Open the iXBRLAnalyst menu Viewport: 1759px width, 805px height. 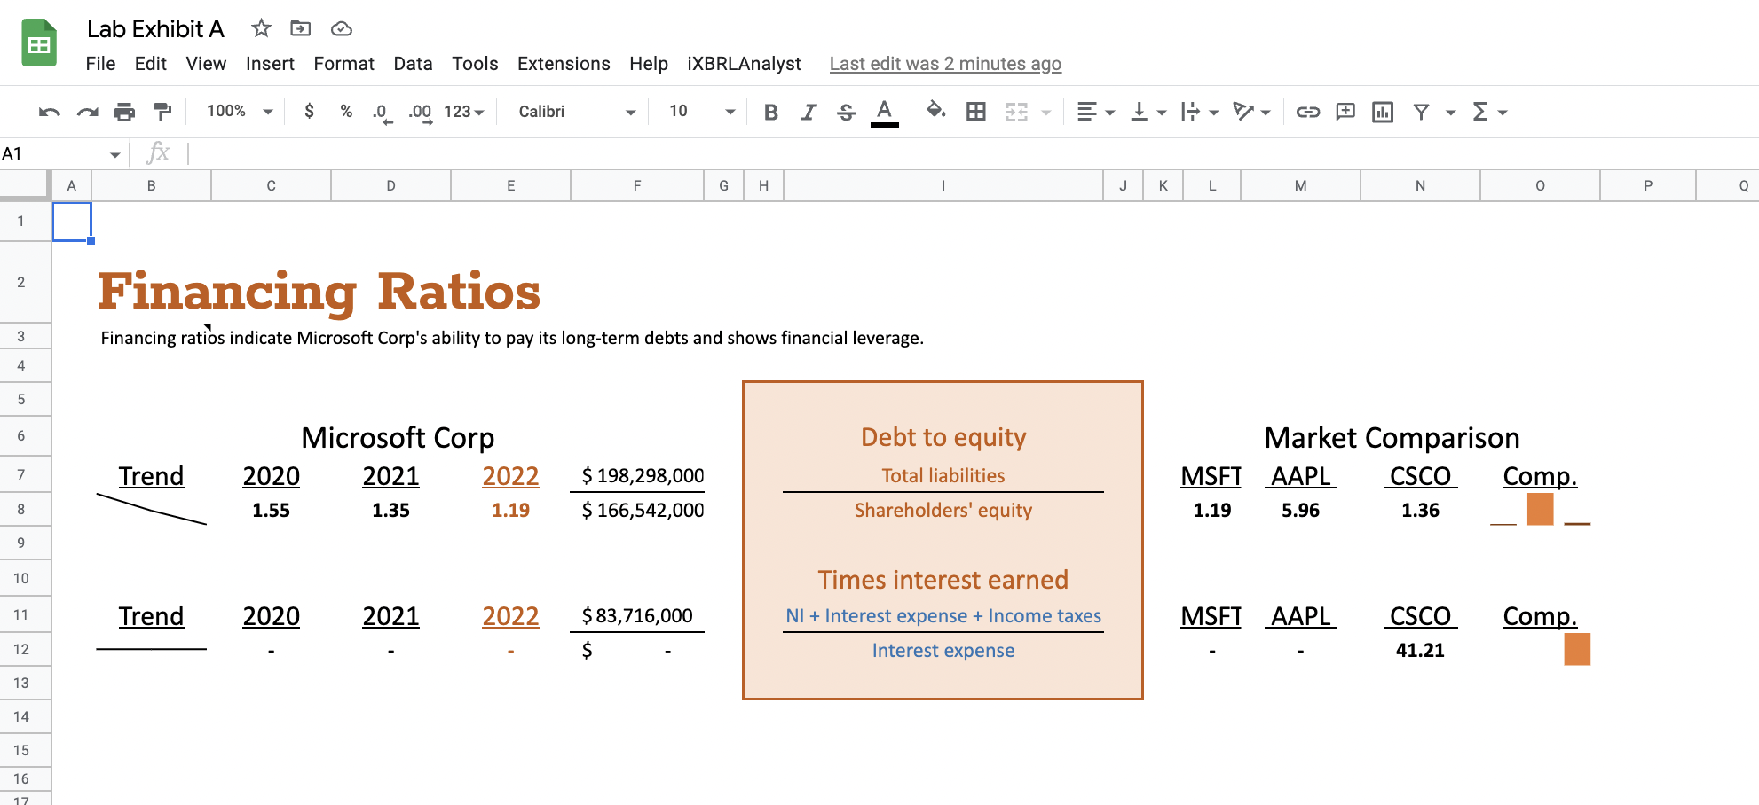[x=744, y=63]
